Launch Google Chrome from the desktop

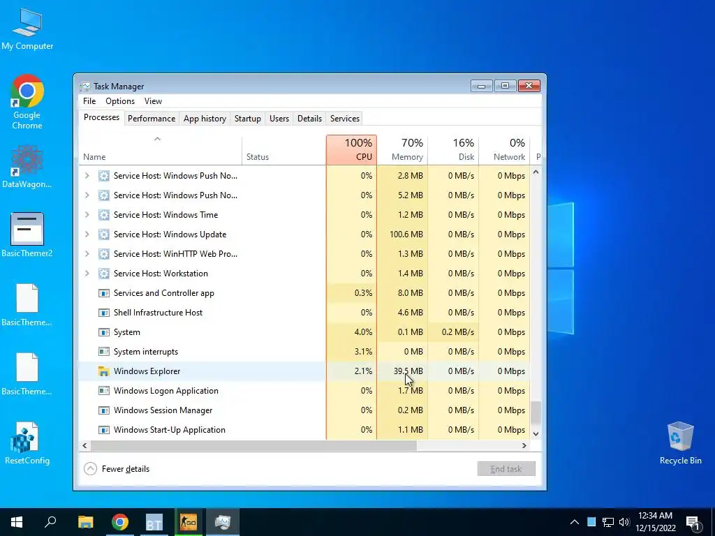pyautogui.click(x=27, y=102)
